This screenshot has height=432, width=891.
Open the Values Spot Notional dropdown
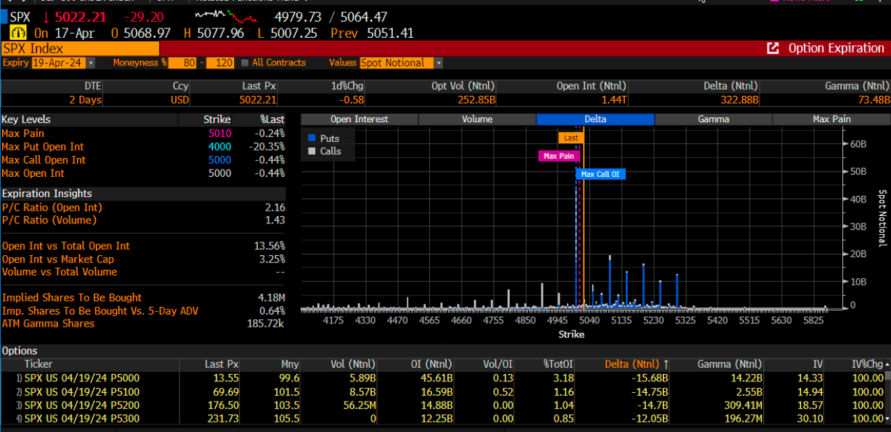439,63
